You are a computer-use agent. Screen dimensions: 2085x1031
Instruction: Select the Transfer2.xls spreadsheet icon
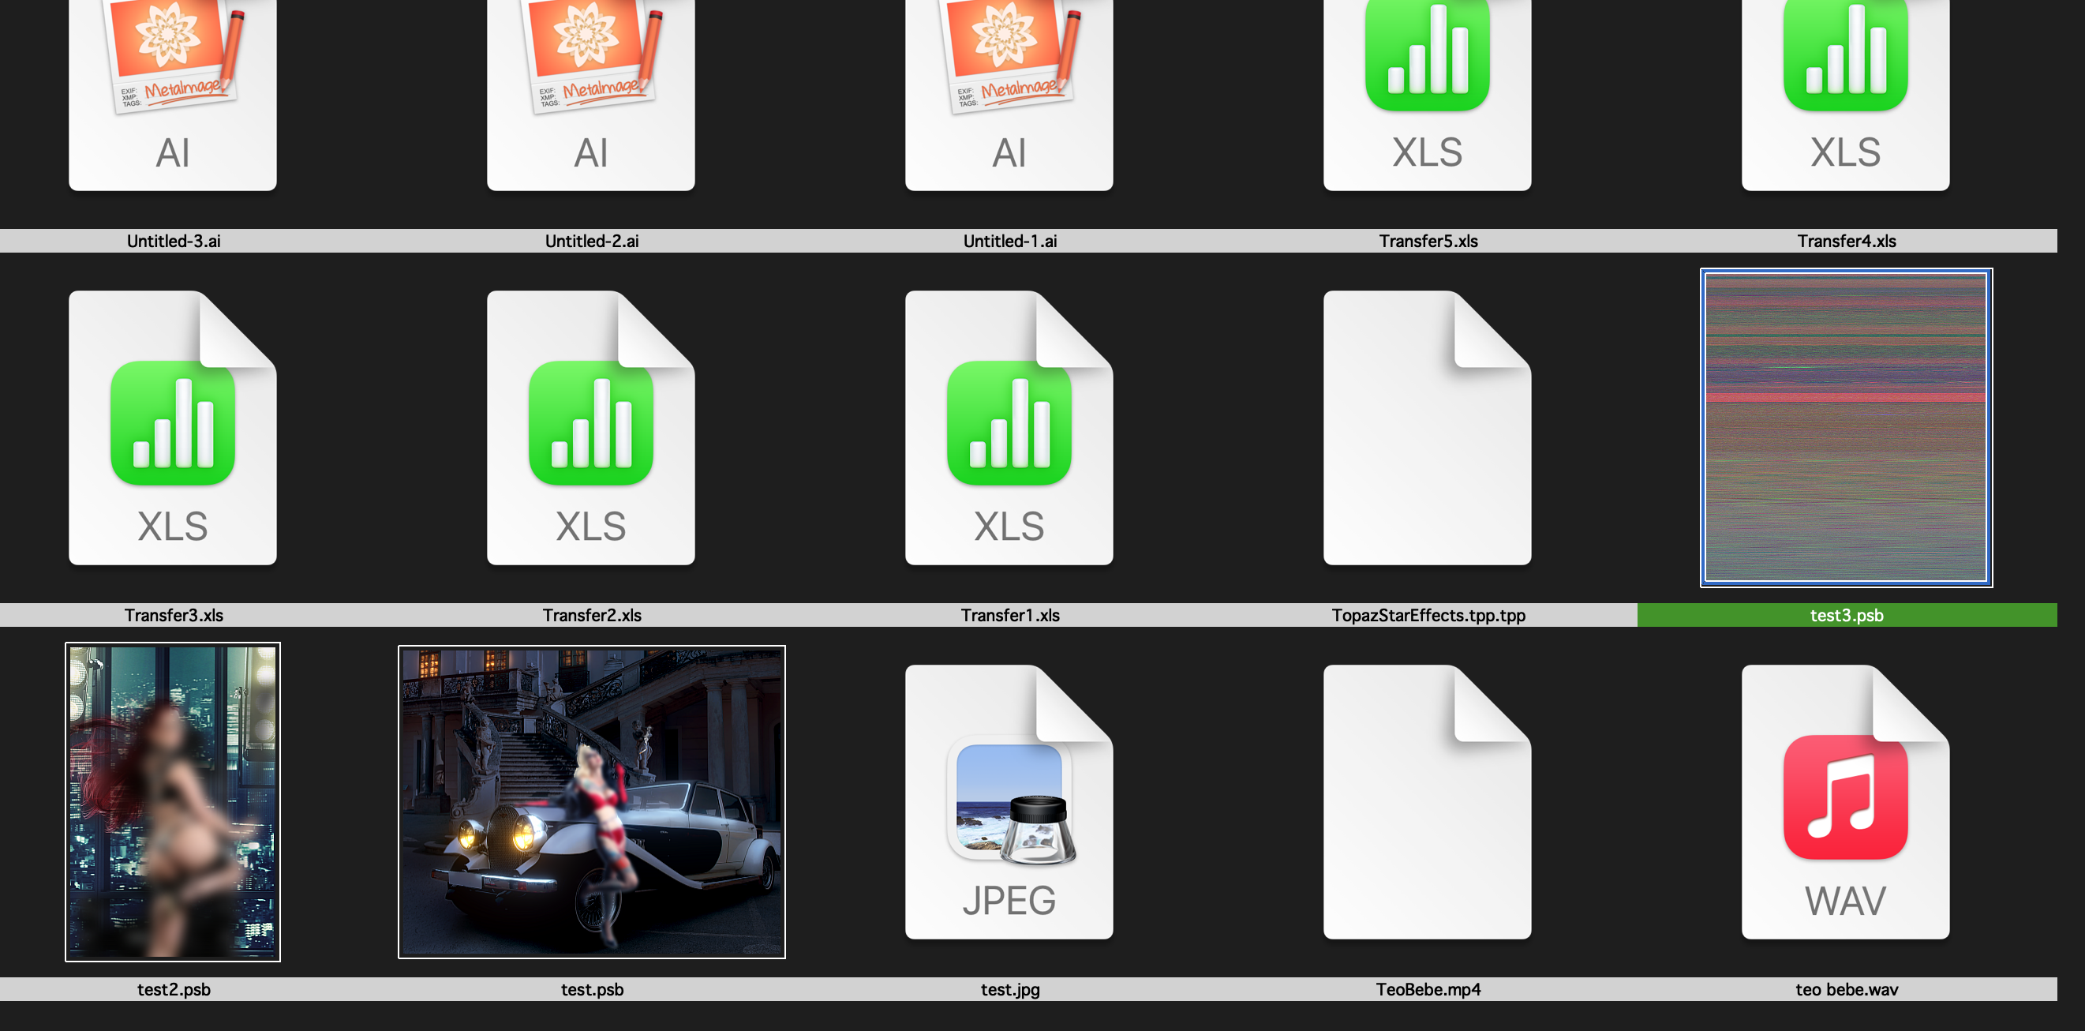pos(591,428)
